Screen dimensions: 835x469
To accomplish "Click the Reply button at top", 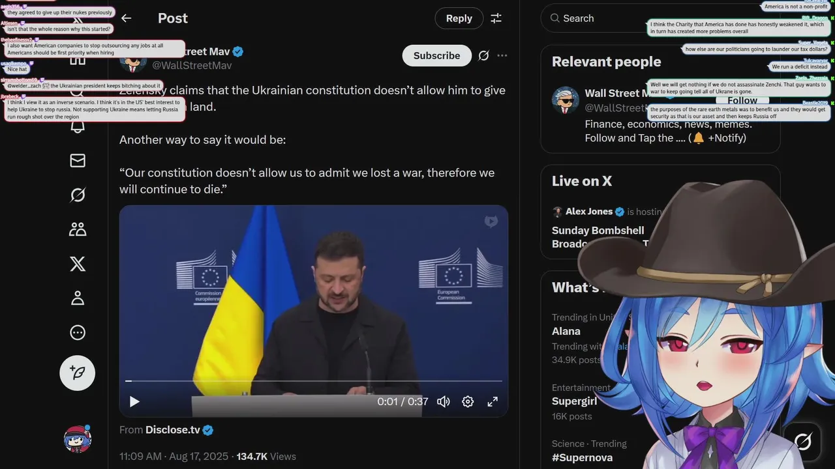I will (x=459, y=18).
